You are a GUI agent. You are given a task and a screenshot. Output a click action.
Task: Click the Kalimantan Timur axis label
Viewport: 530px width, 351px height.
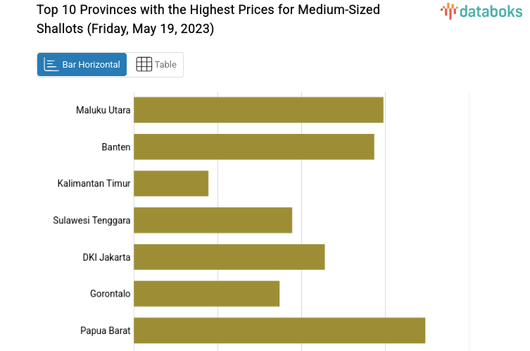coord(94,183)
